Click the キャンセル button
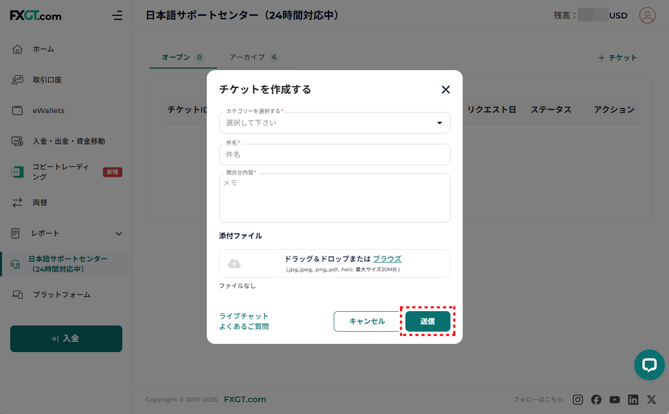Viewport: 669px width, 414px height. point(366,321)
